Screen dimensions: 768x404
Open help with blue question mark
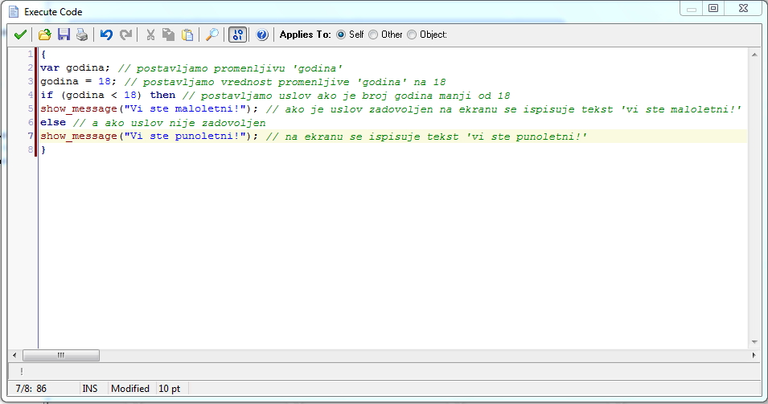click(262, 35)
